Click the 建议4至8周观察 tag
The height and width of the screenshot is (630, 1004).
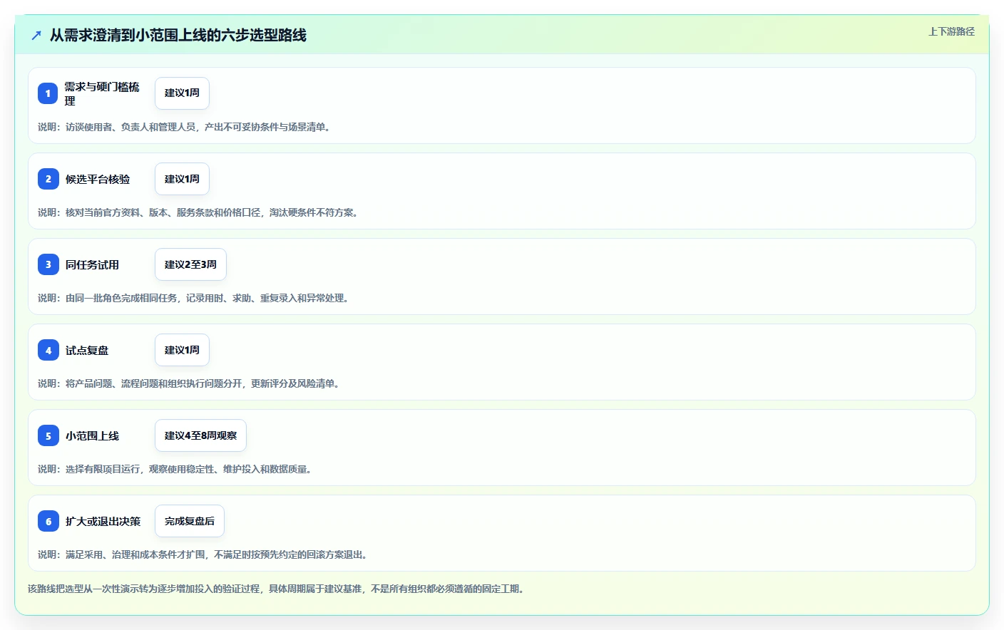tap(200, 435)
